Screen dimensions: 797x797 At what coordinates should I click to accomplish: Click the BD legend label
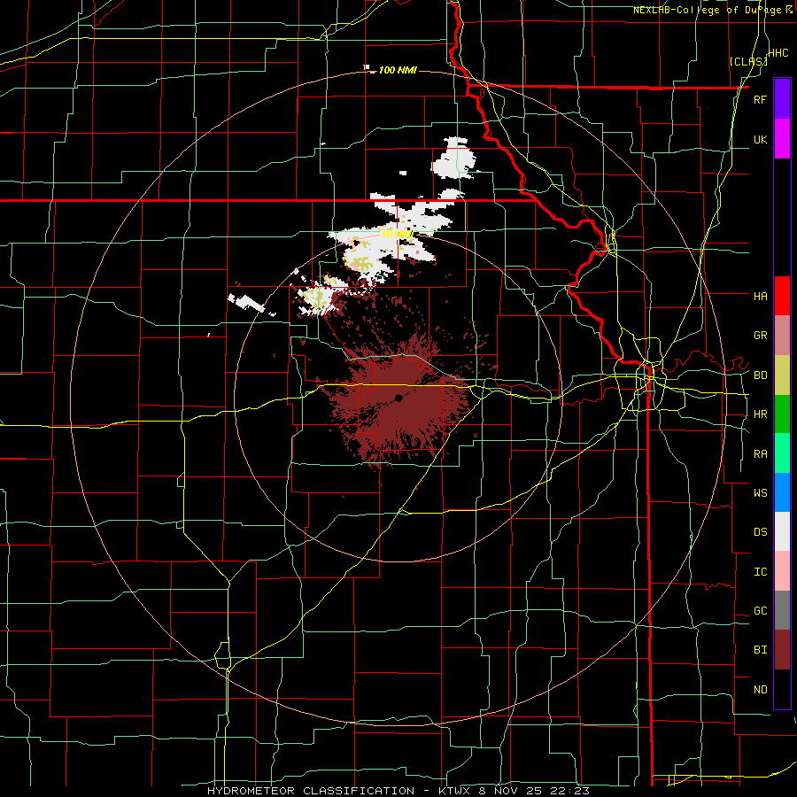760,375
